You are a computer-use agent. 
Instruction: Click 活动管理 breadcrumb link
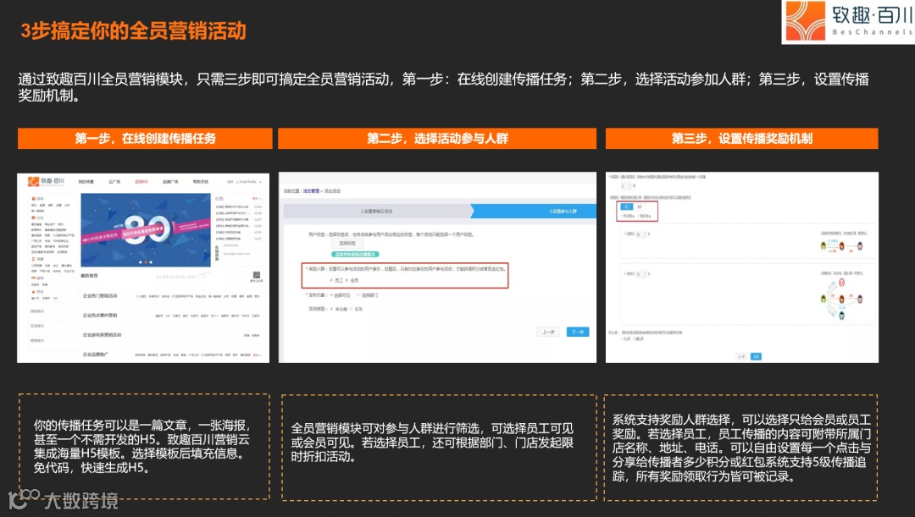coord(311,191)
